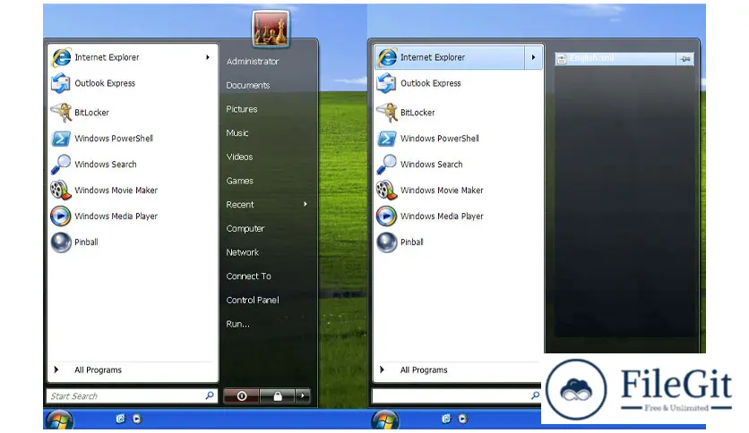Select highlighted Internet Explorer in right Start menu

pos(450,57)
